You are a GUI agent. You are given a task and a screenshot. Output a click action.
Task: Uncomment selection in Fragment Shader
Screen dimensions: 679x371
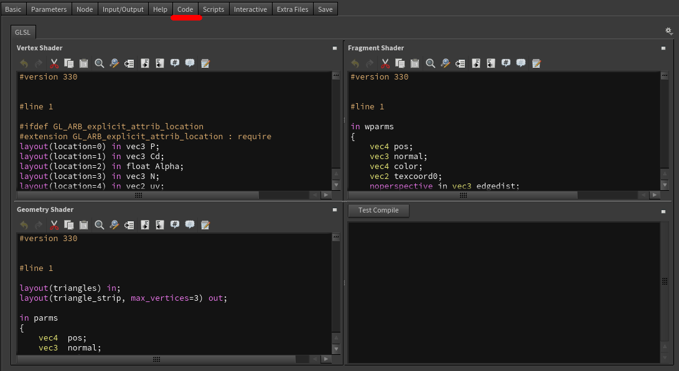click(x=521, y=63)
